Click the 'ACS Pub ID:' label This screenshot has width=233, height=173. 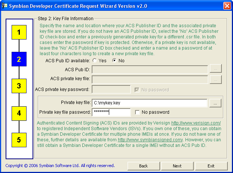click(x=77, y=69)
